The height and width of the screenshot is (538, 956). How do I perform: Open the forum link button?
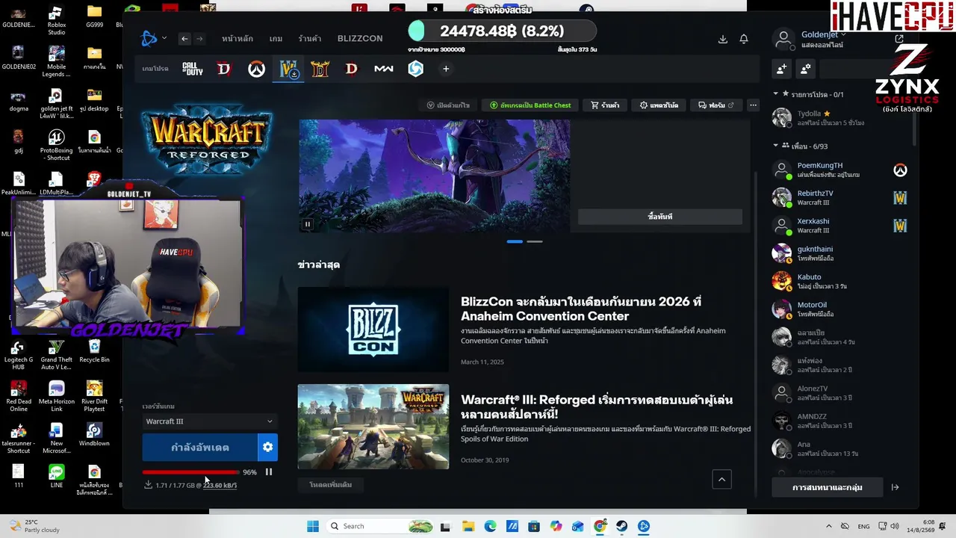(716, 105)
